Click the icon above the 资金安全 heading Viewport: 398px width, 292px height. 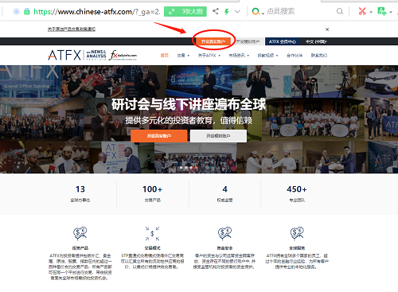click(224, 233)
